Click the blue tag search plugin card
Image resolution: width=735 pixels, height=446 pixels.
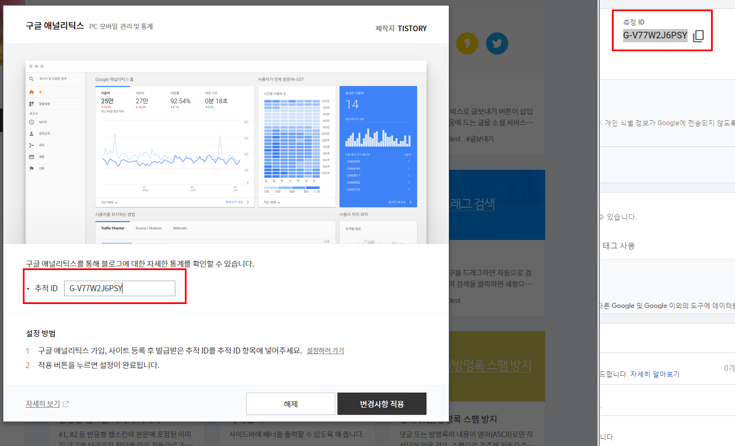(x=497, y=205)
